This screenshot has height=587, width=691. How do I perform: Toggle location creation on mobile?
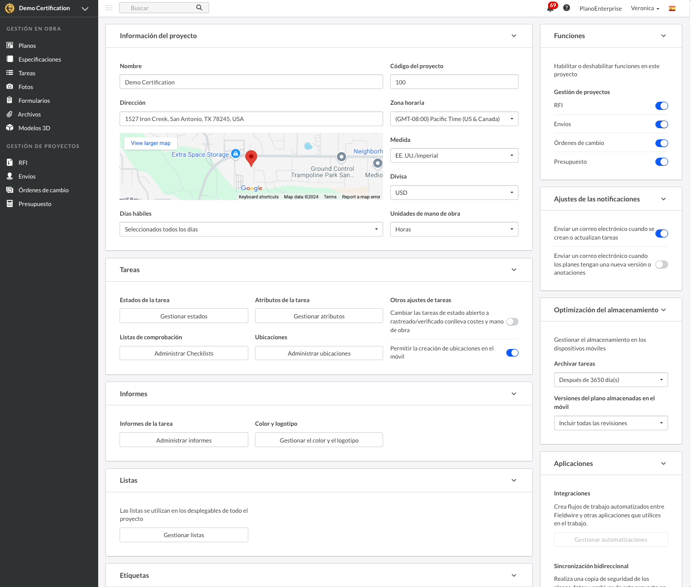click(x=512, y=353)
